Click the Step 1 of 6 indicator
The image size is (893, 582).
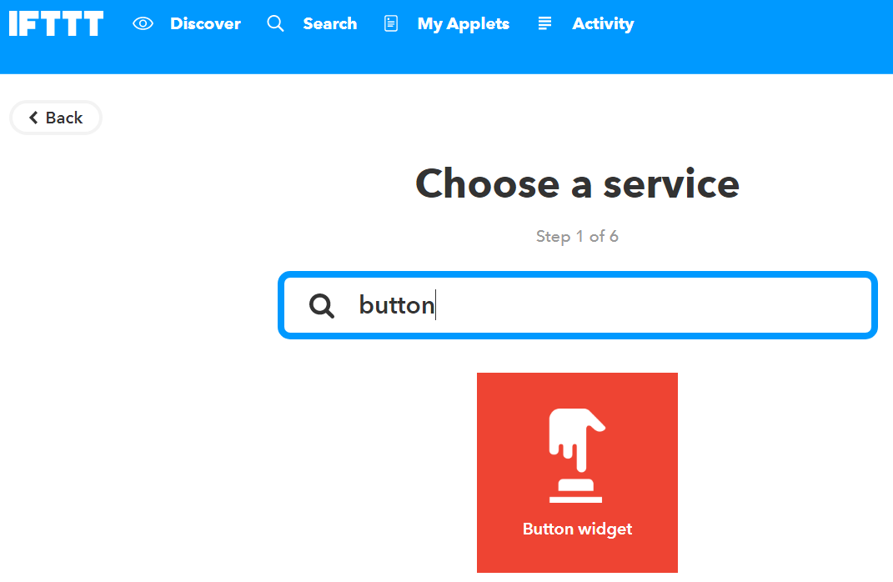click(x=577, y=237)
